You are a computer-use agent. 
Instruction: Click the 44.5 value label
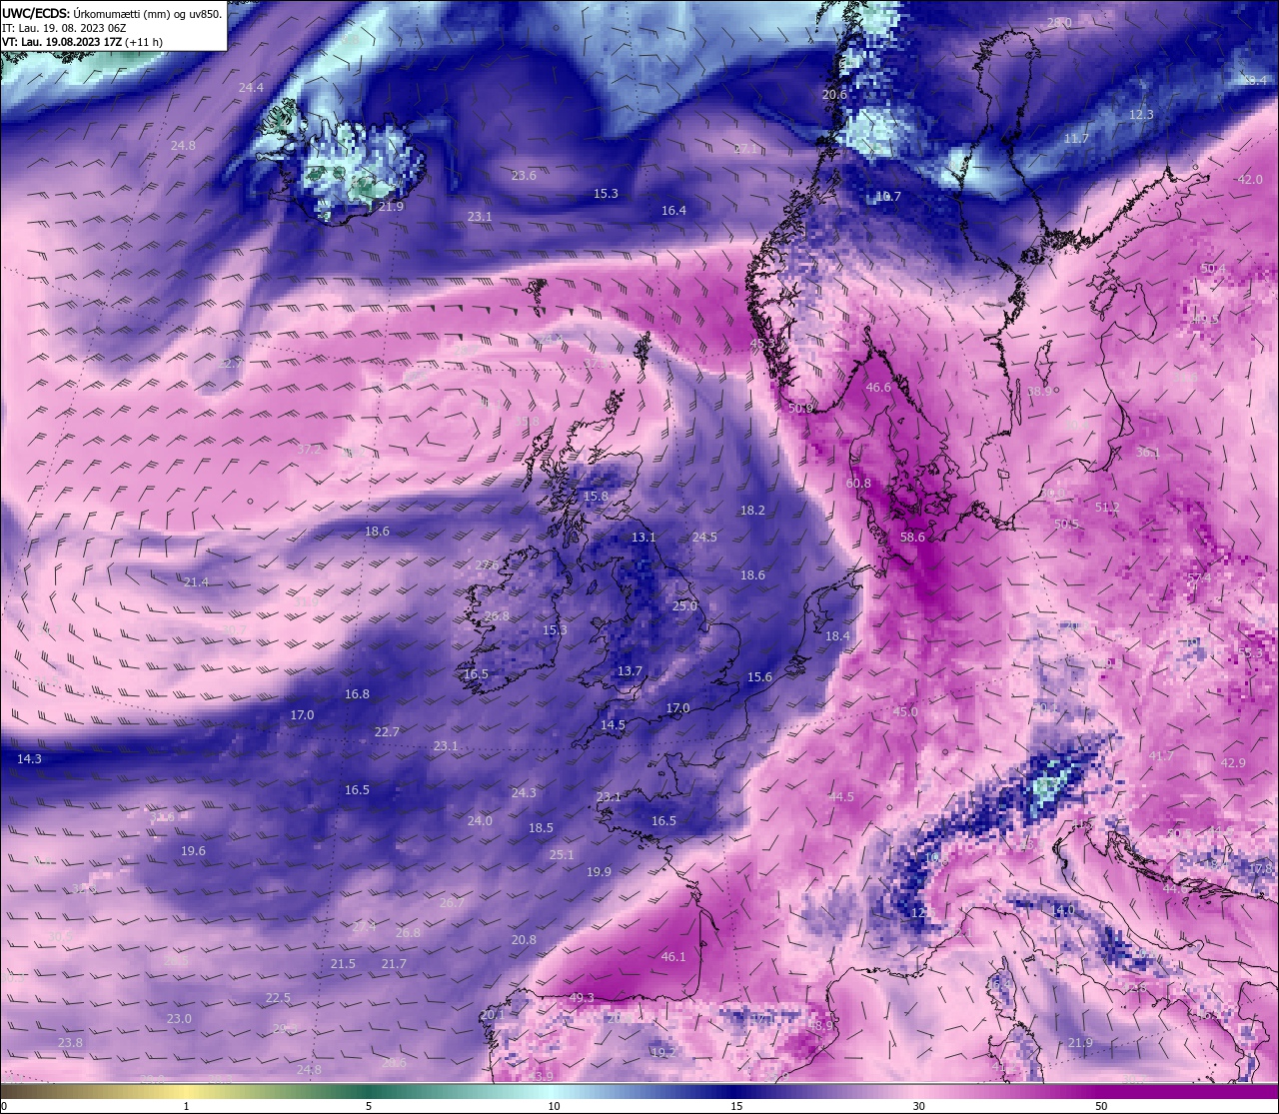[x=841, y=797]
